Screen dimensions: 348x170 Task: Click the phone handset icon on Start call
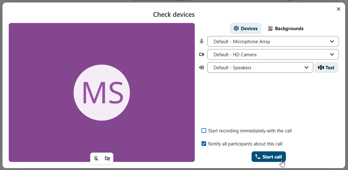pyautogui.click(x=258, y=157)
